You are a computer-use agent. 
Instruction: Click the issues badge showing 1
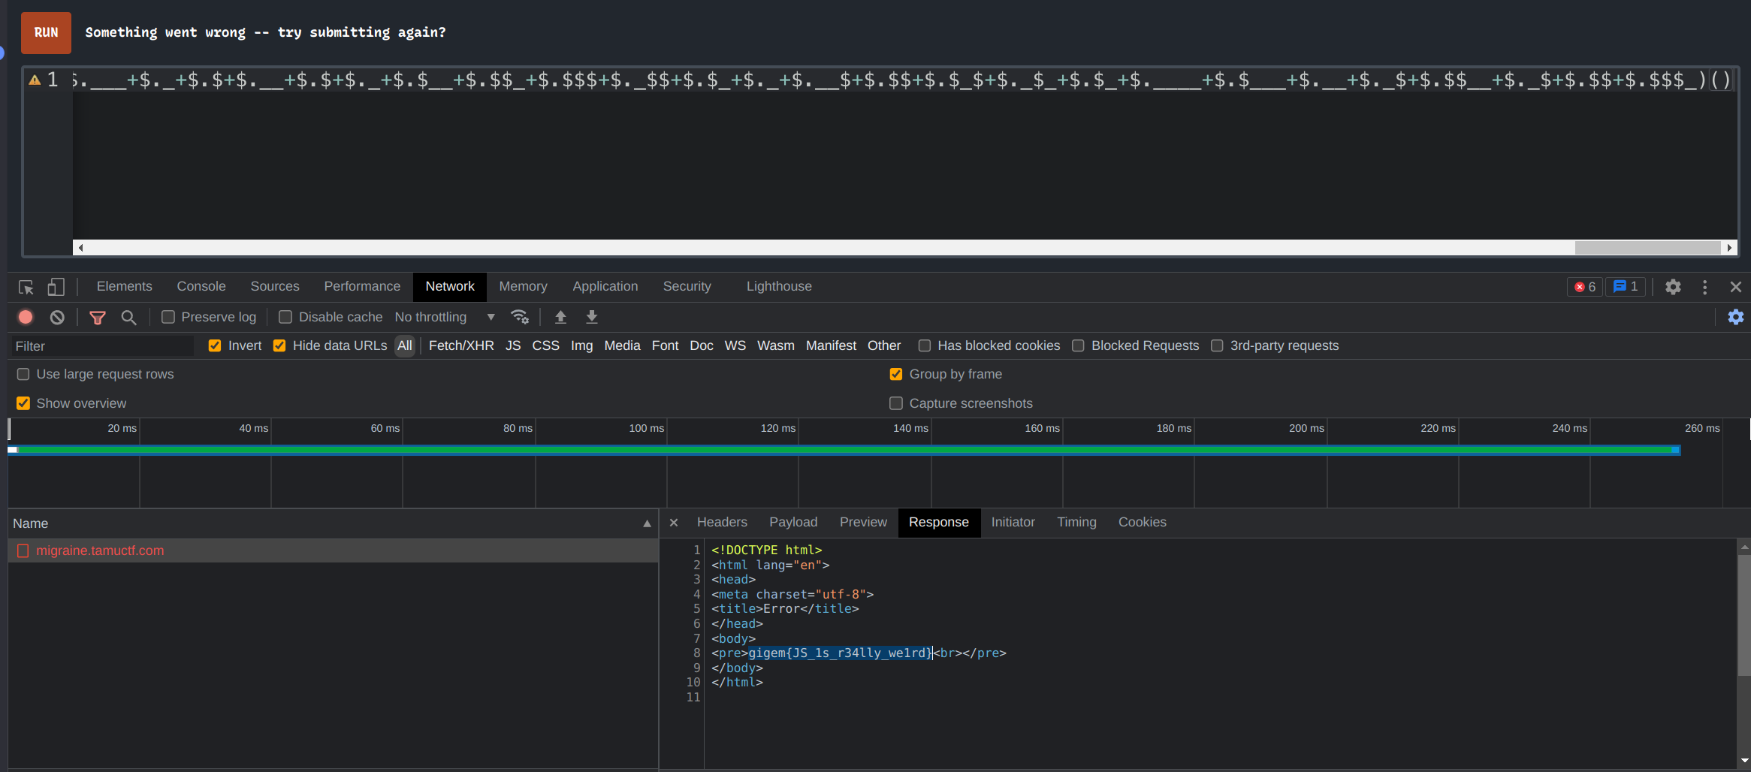tap(1626, 287)
